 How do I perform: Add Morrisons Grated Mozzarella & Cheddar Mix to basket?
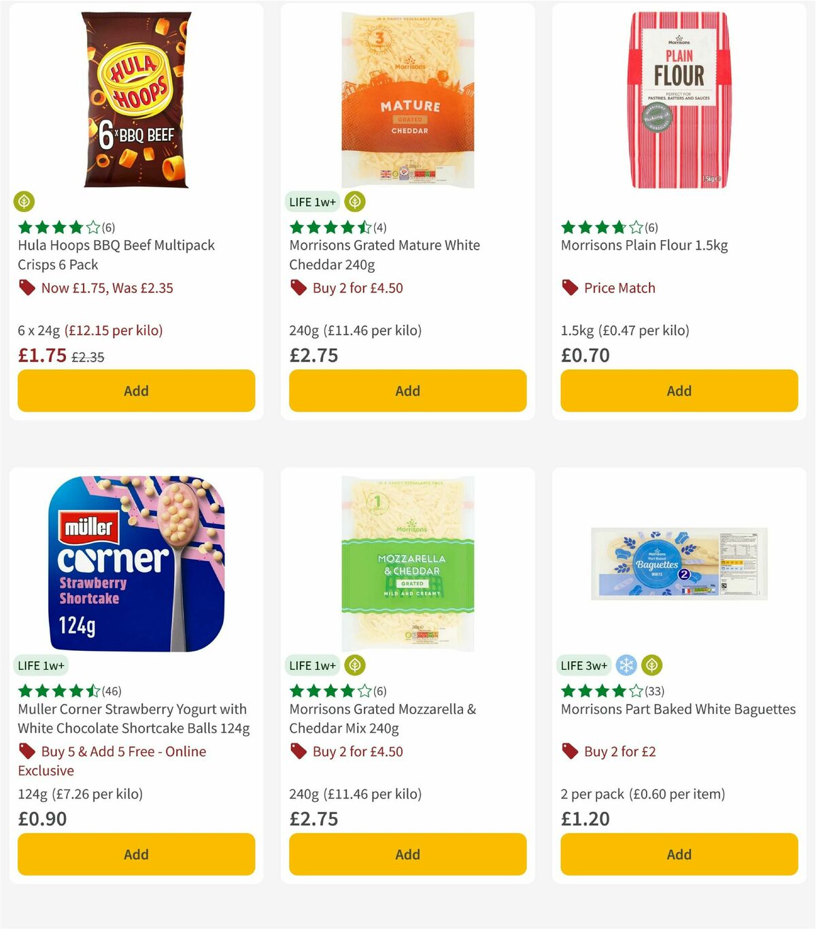(407, 854)
